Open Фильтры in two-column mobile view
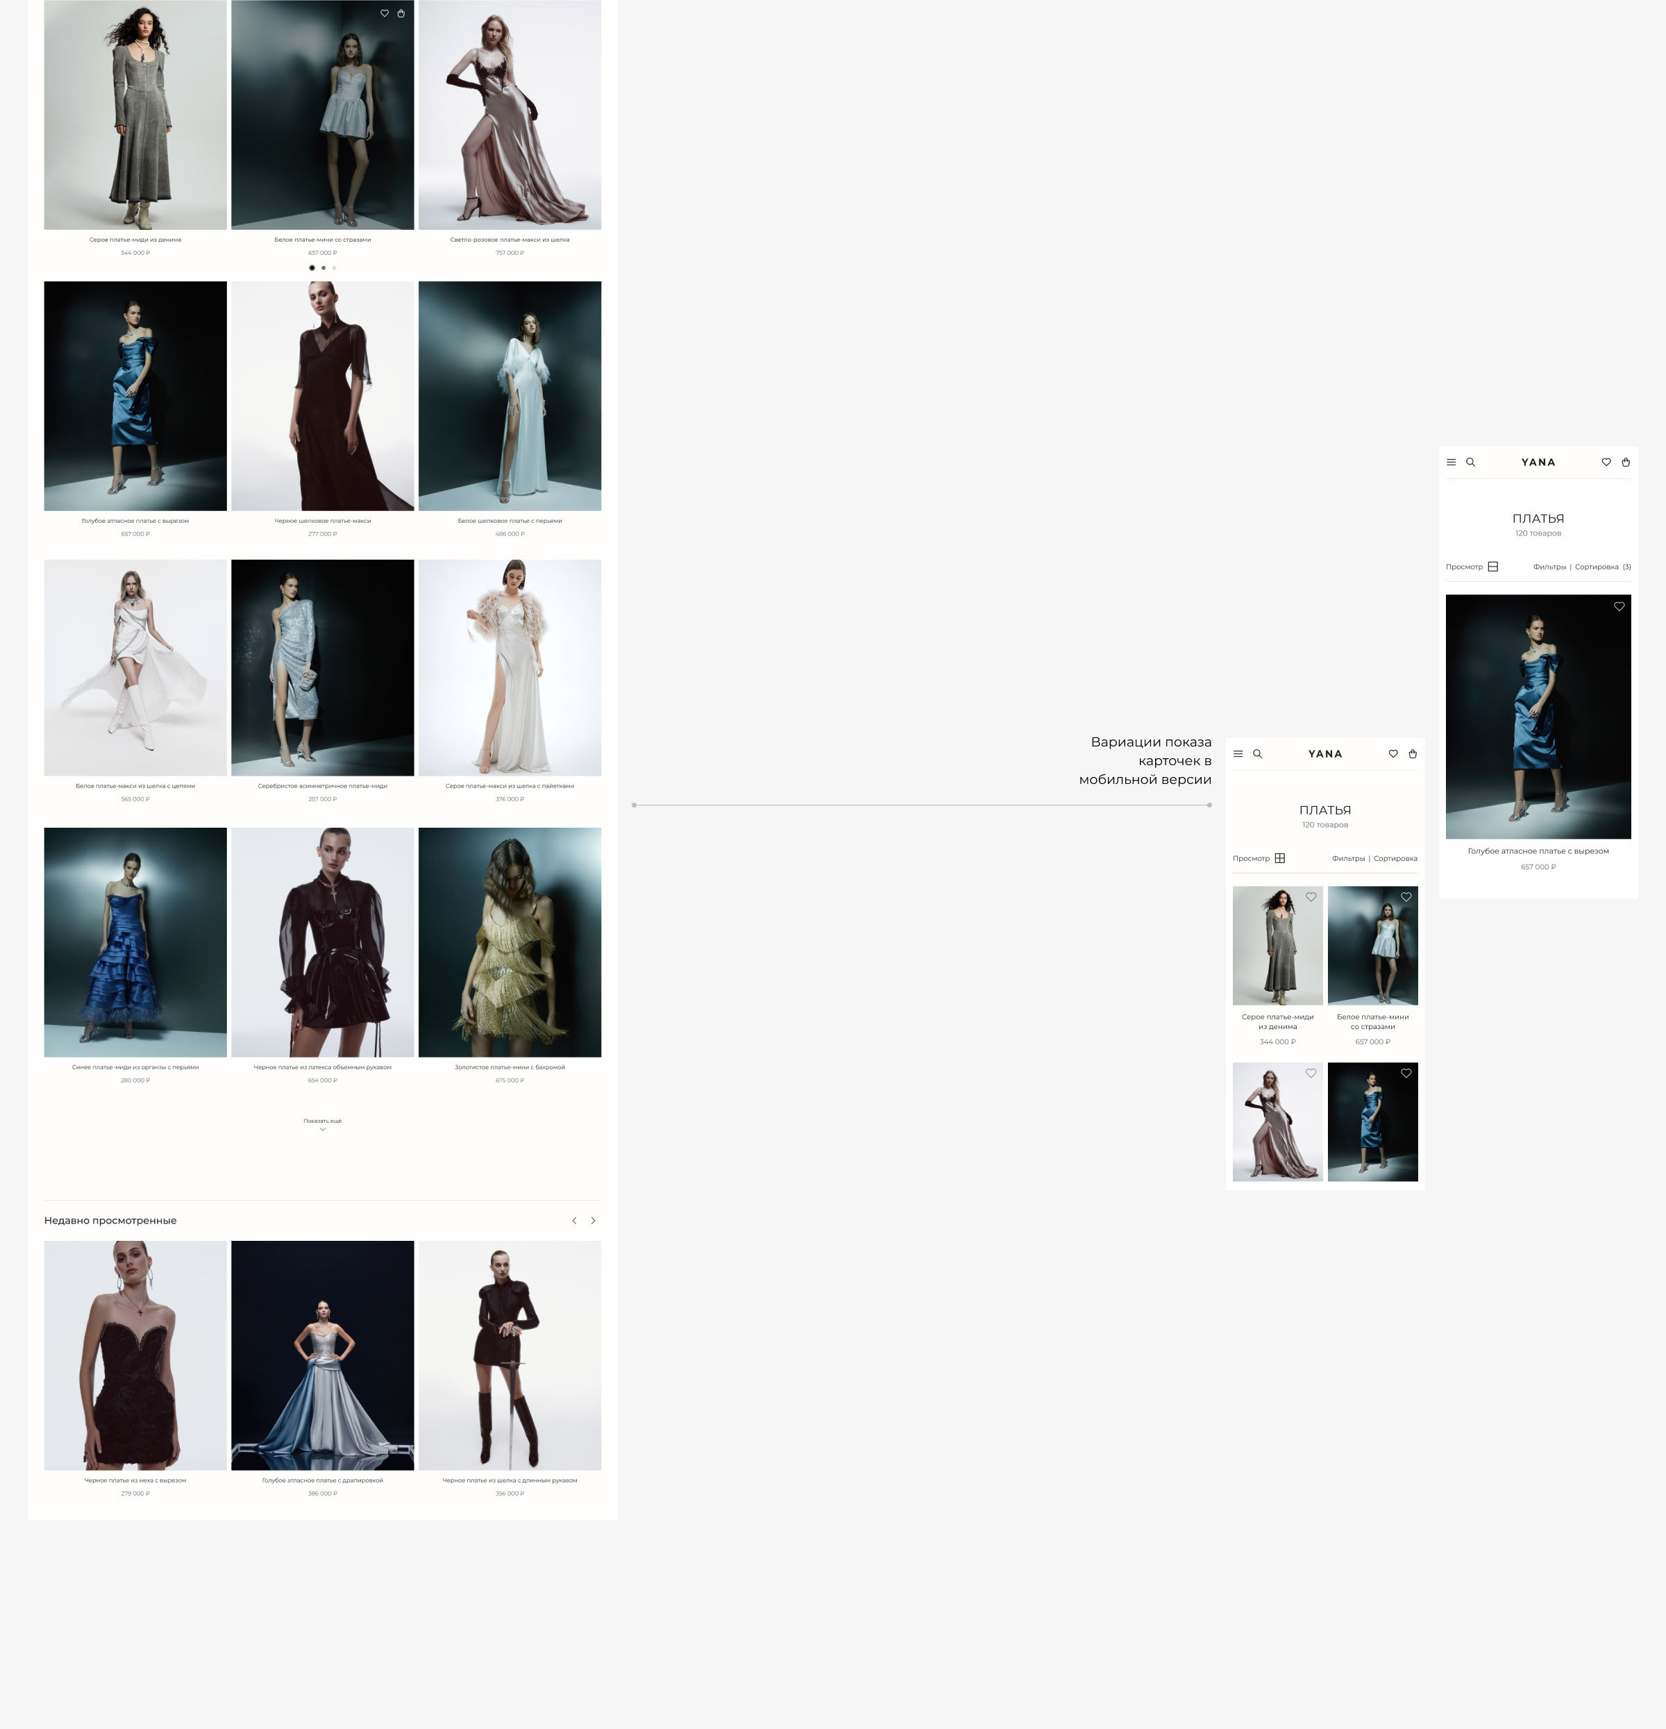Image resolution: width=1666 pixels, height=1729 pixels. pyautogui.click(x=1347, y=858)
